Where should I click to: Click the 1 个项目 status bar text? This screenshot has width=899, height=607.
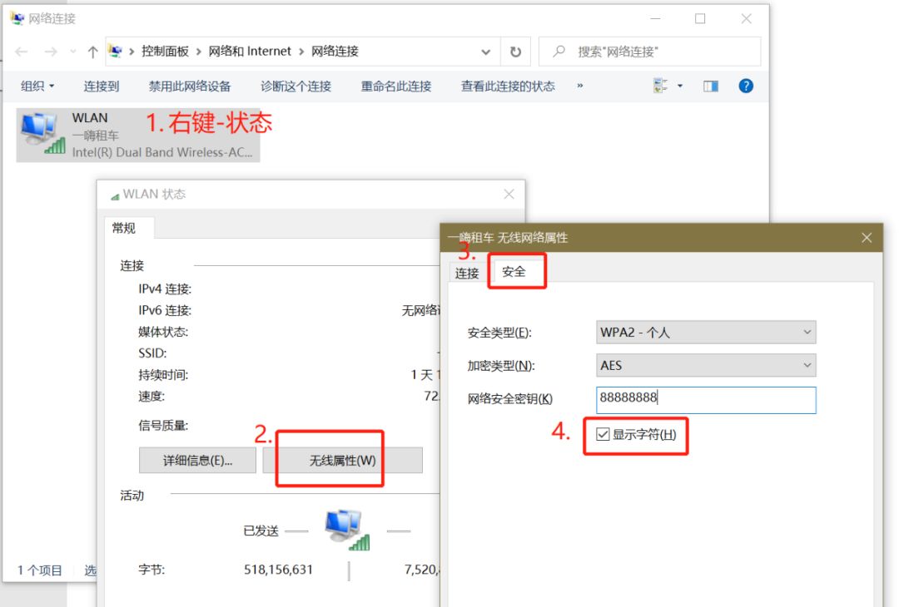(x=39, y=570)
